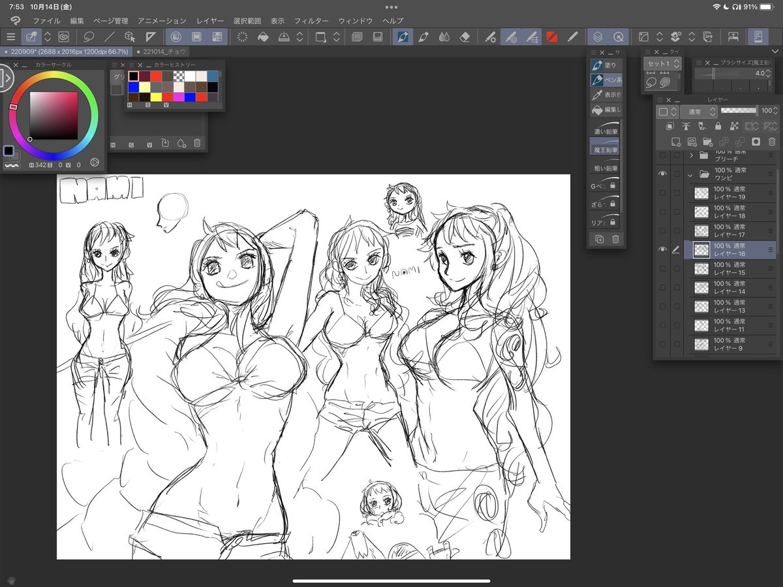Click the paint bucket fill icon
Image resolution: width=783 pixels, height=587 pixels.
coord(263,37)
